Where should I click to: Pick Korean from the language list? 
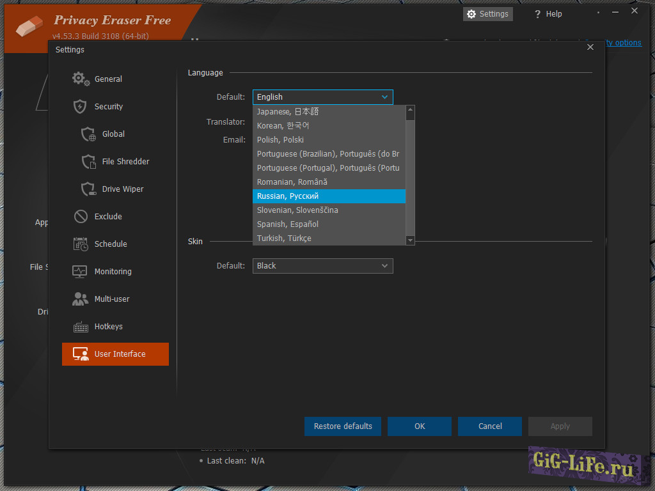(x=329, y=126)
